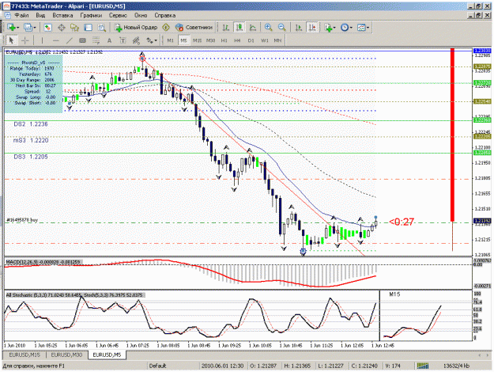Image resolution: width=494 pixels, height=372 pixels.
Task: Select the Horizontal Line drawing tool
Action: [x=56, y=40]
